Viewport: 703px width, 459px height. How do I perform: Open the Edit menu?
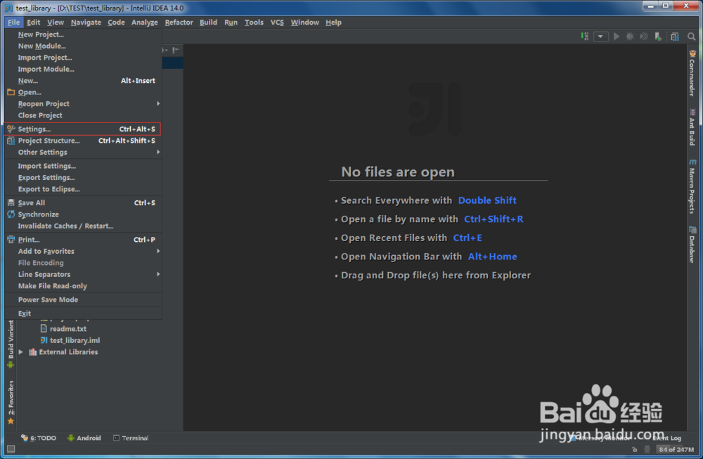coord(33,22)
